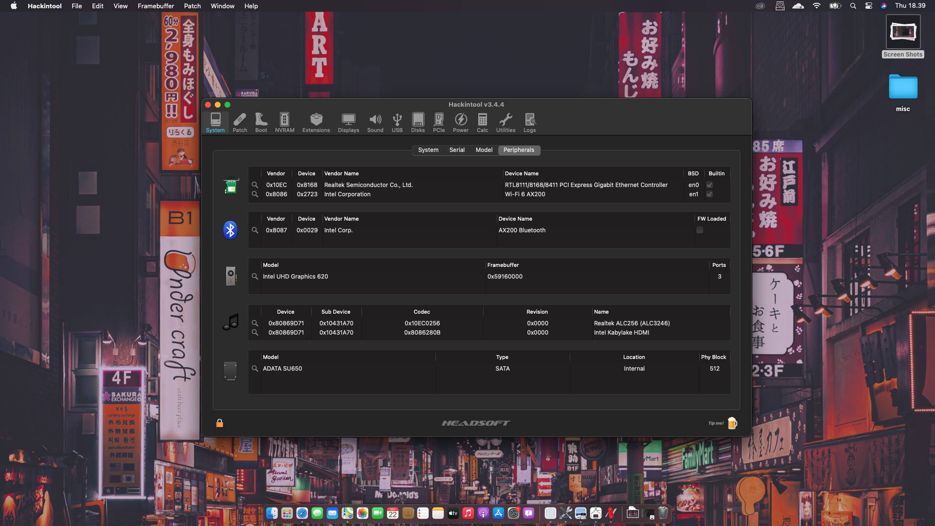Go to the Sound section
The height and width of the screenshot is (526, 935).
375,122
